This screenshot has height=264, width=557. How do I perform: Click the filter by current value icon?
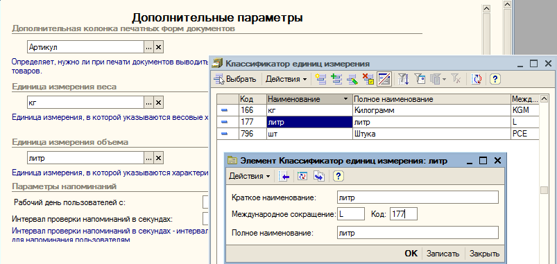coord(420,79)
